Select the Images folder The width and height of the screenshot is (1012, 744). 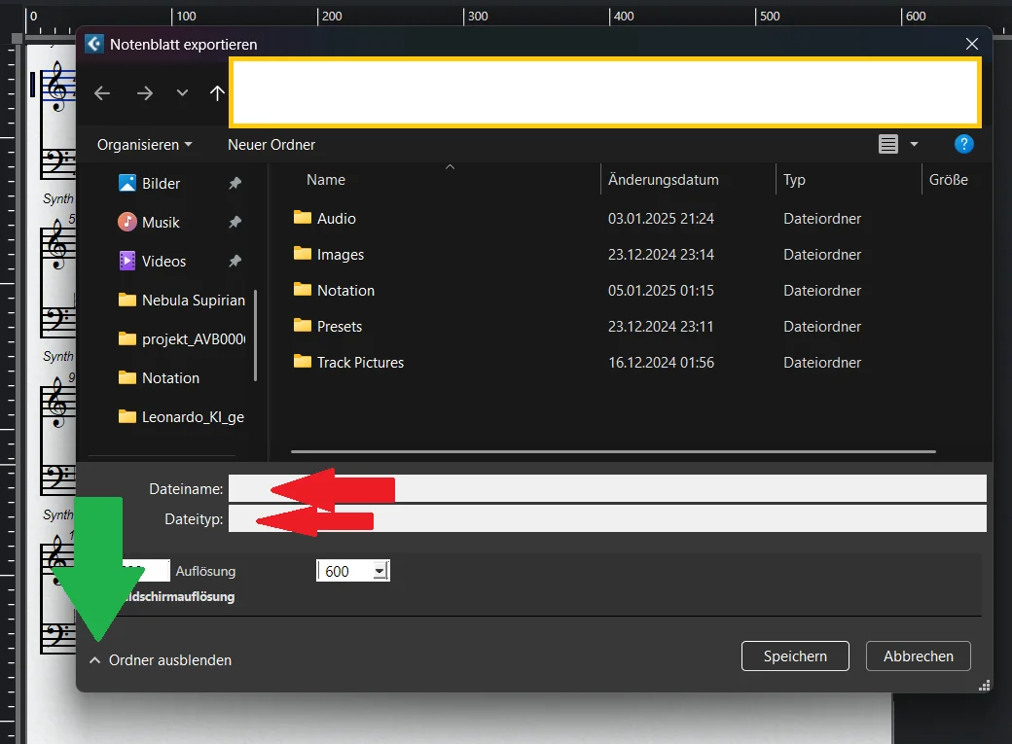pyautogui.click(x=341, y=255)
